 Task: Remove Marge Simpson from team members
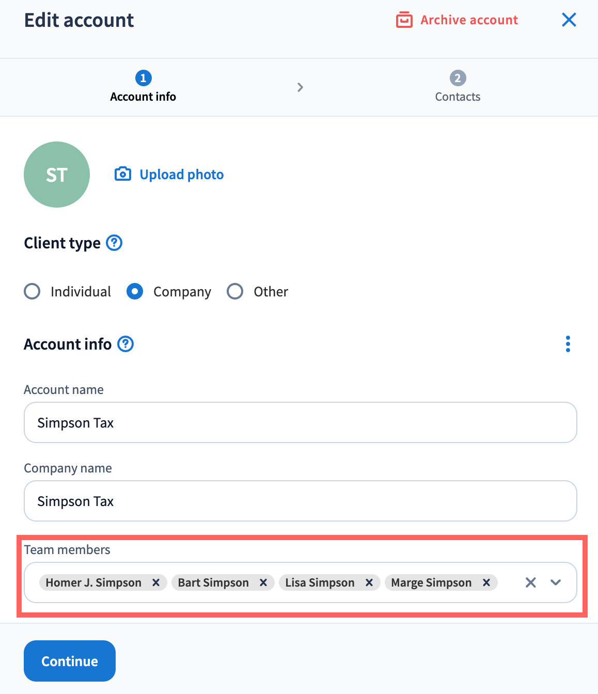pos(486,582)
